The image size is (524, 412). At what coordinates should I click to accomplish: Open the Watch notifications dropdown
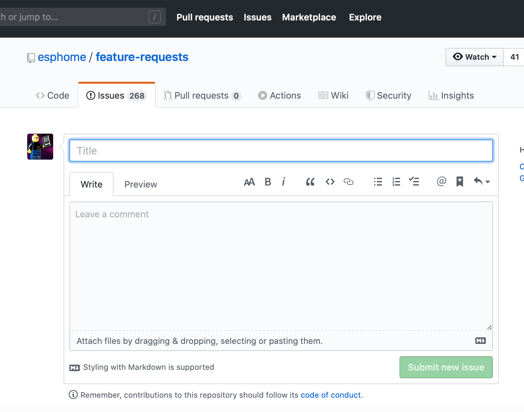pyautogui.click(x=474, y=57)
